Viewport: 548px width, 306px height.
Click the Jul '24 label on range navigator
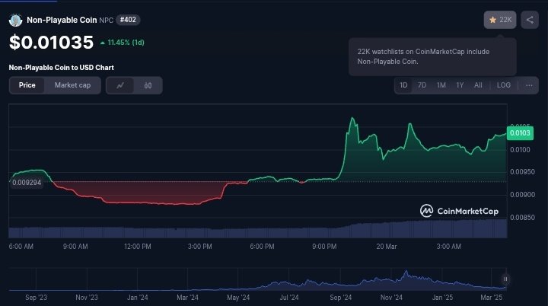click(289, 298)
